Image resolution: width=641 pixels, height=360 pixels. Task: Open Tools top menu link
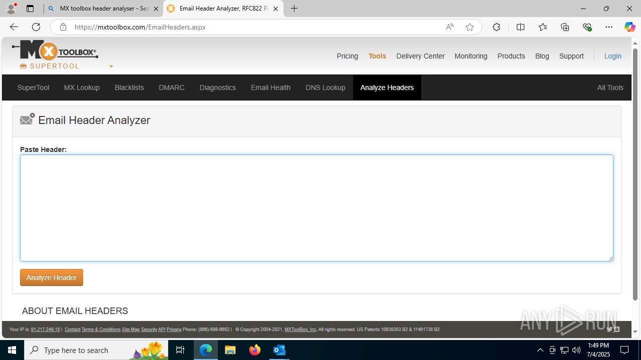(377, 56)
